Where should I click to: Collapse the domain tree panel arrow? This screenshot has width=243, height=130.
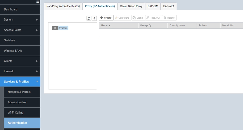94,18
